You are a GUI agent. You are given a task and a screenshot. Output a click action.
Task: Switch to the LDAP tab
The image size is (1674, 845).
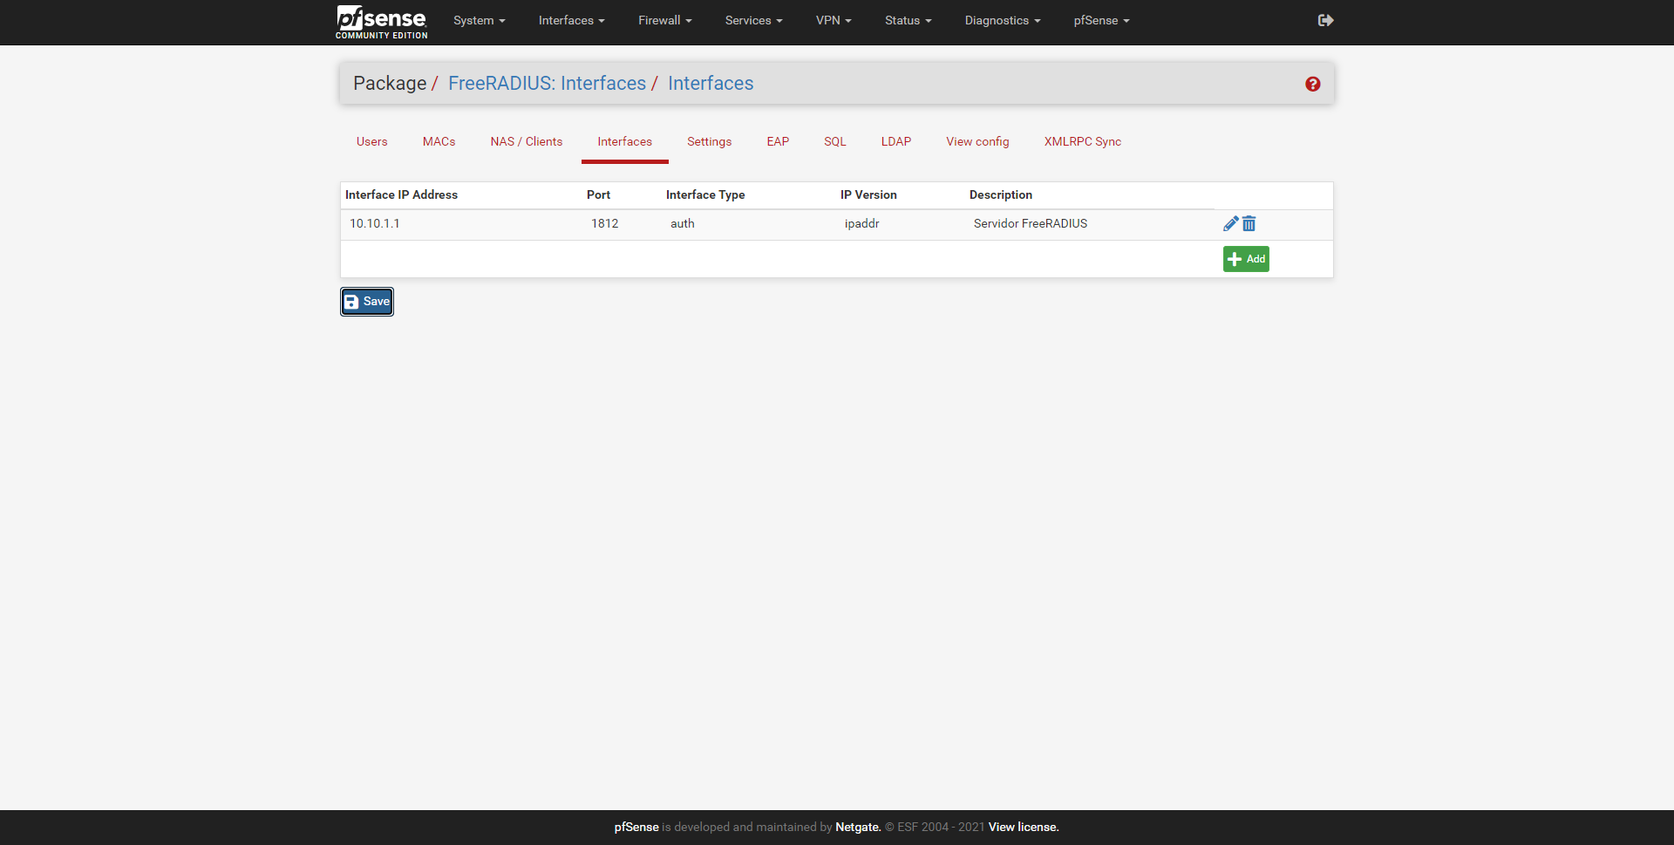896,141
